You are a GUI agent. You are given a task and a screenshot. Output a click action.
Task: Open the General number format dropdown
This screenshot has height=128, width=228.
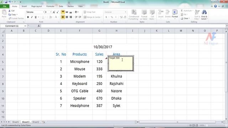tap(125, 12)
